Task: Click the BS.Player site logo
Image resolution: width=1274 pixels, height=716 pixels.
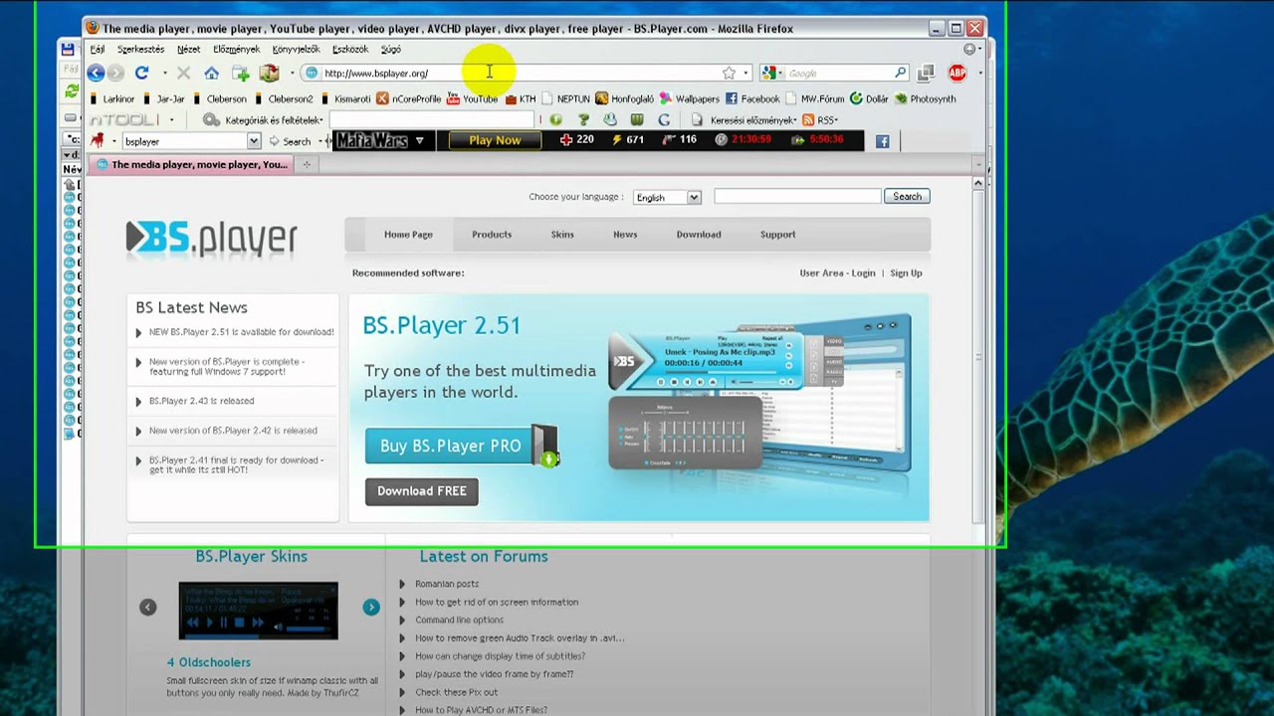Action: pos(212,239)
